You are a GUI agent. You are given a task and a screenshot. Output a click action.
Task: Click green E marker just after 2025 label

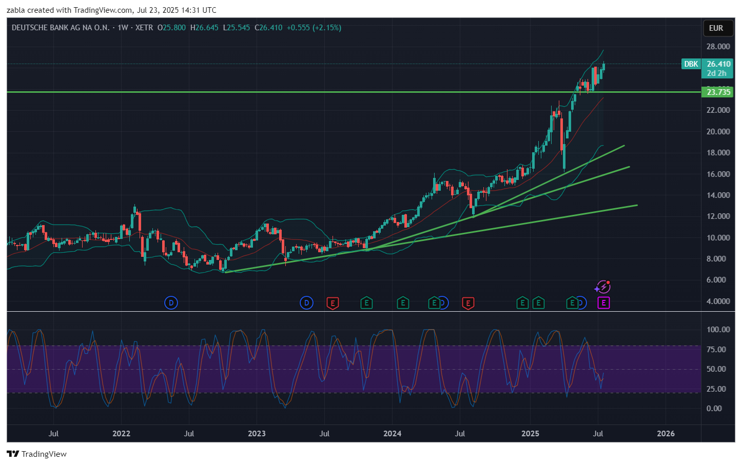pyautogui.click(x=538, y=304)
